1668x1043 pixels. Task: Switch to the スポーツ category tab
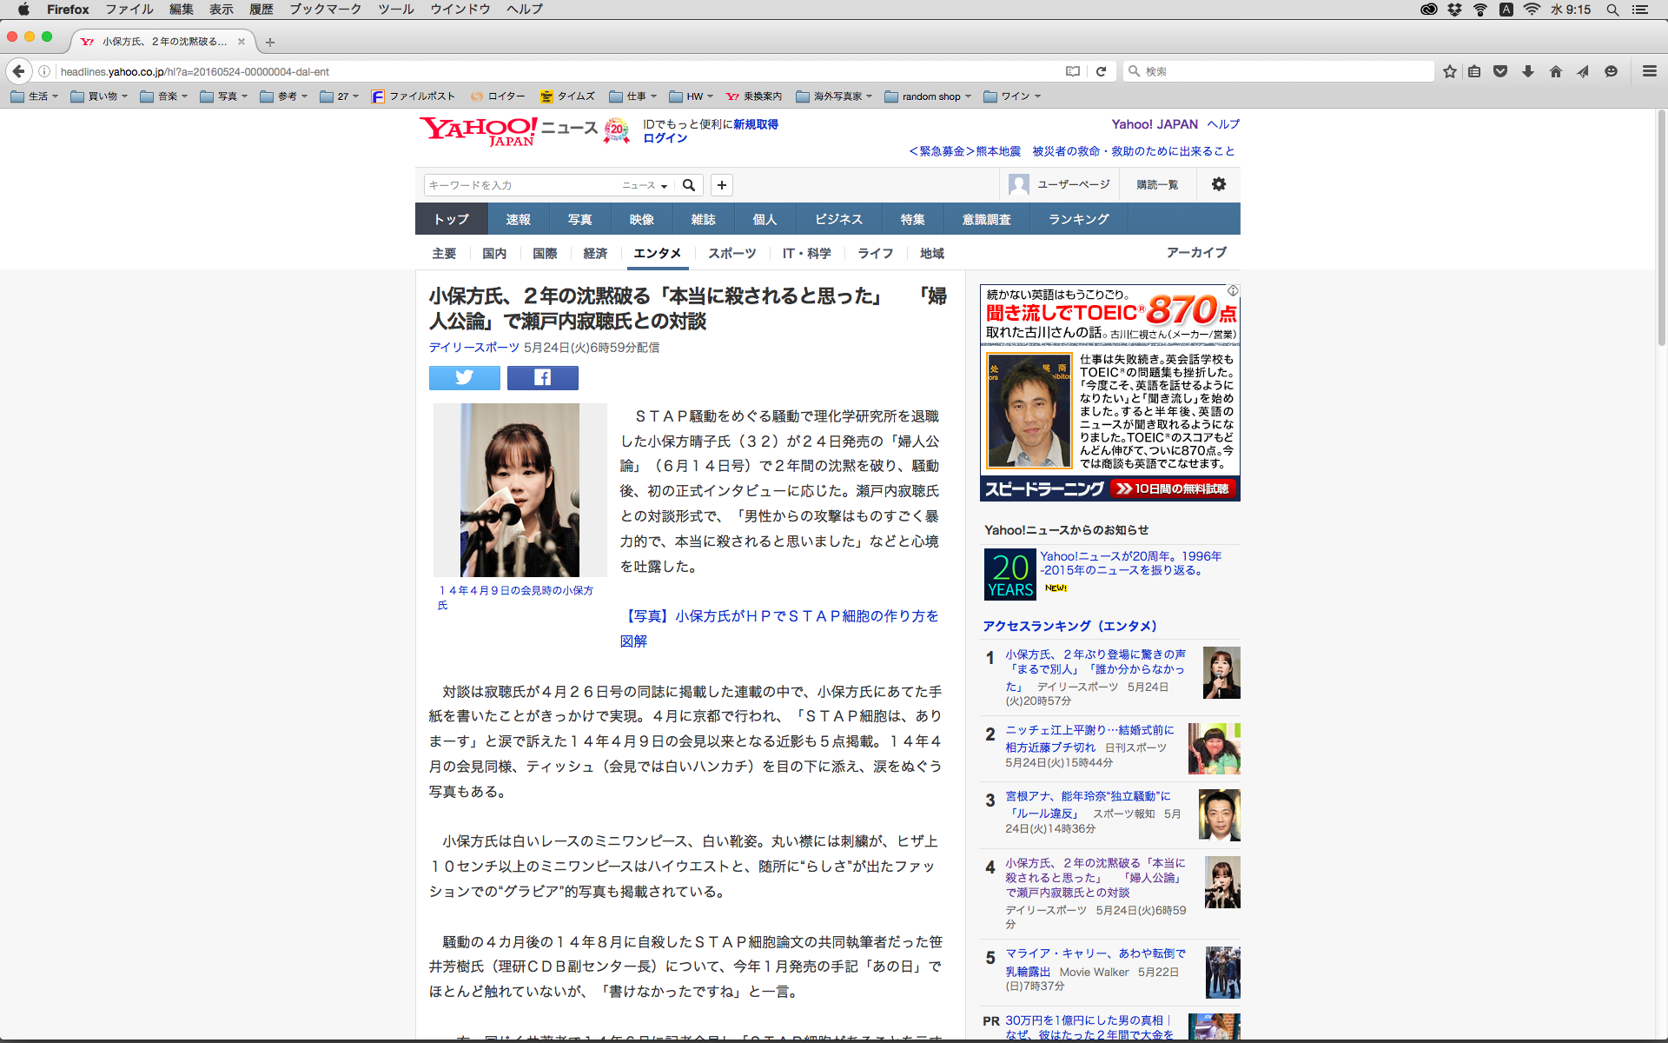coord(731,253)
